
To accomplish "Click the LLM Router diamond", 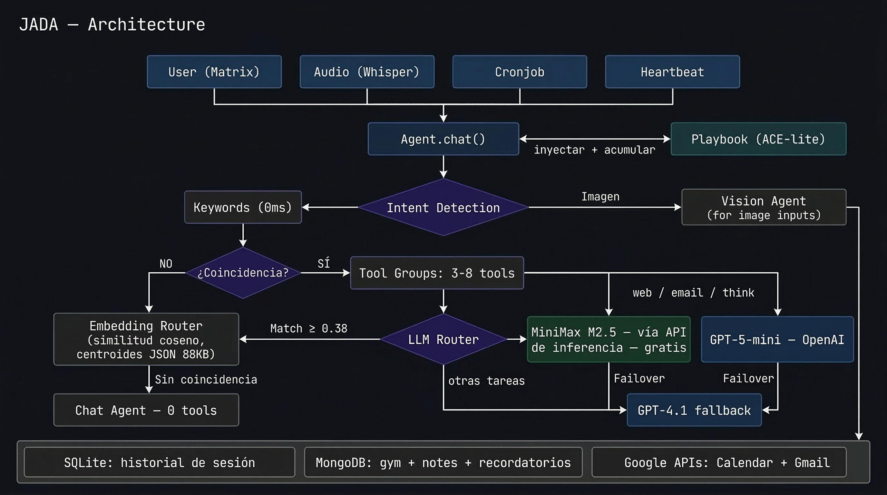I will [x=443, y=339].
